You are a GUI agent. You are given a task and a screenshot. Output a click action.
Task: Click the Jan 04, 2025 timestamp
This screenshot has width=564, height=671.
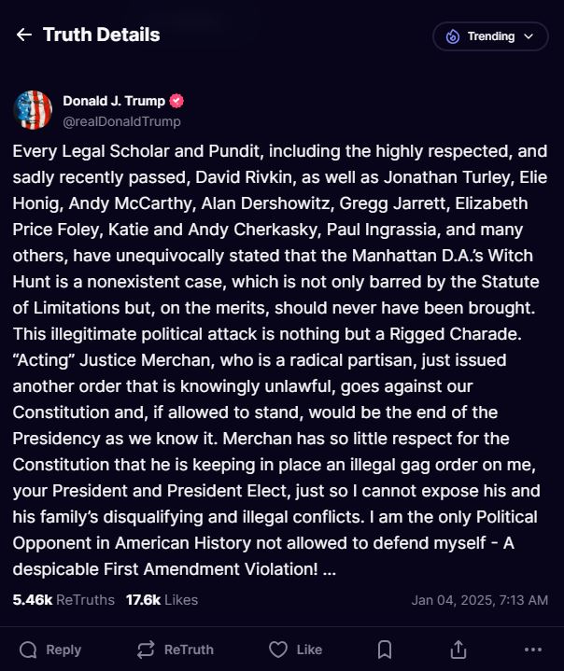(478, 600)
